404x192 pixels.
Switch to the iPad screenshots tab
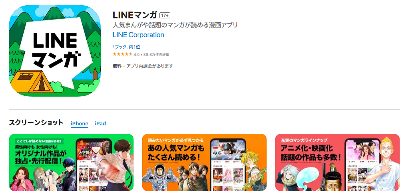point(100,123)
